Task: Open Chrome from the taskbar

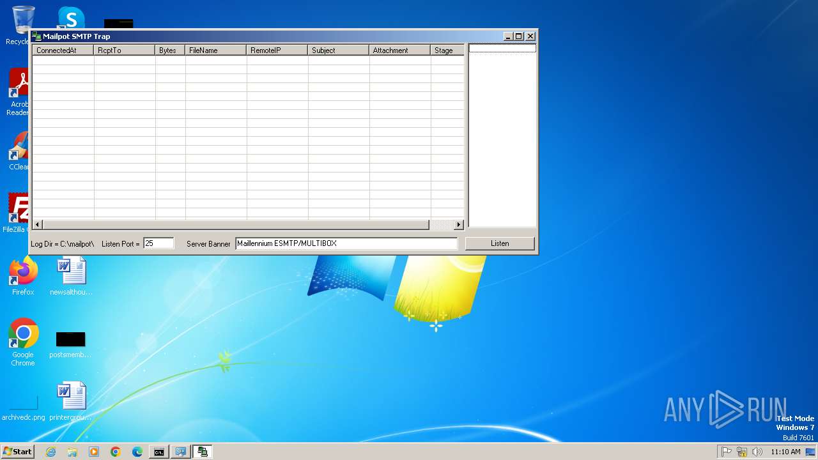Action: point(116,452)
